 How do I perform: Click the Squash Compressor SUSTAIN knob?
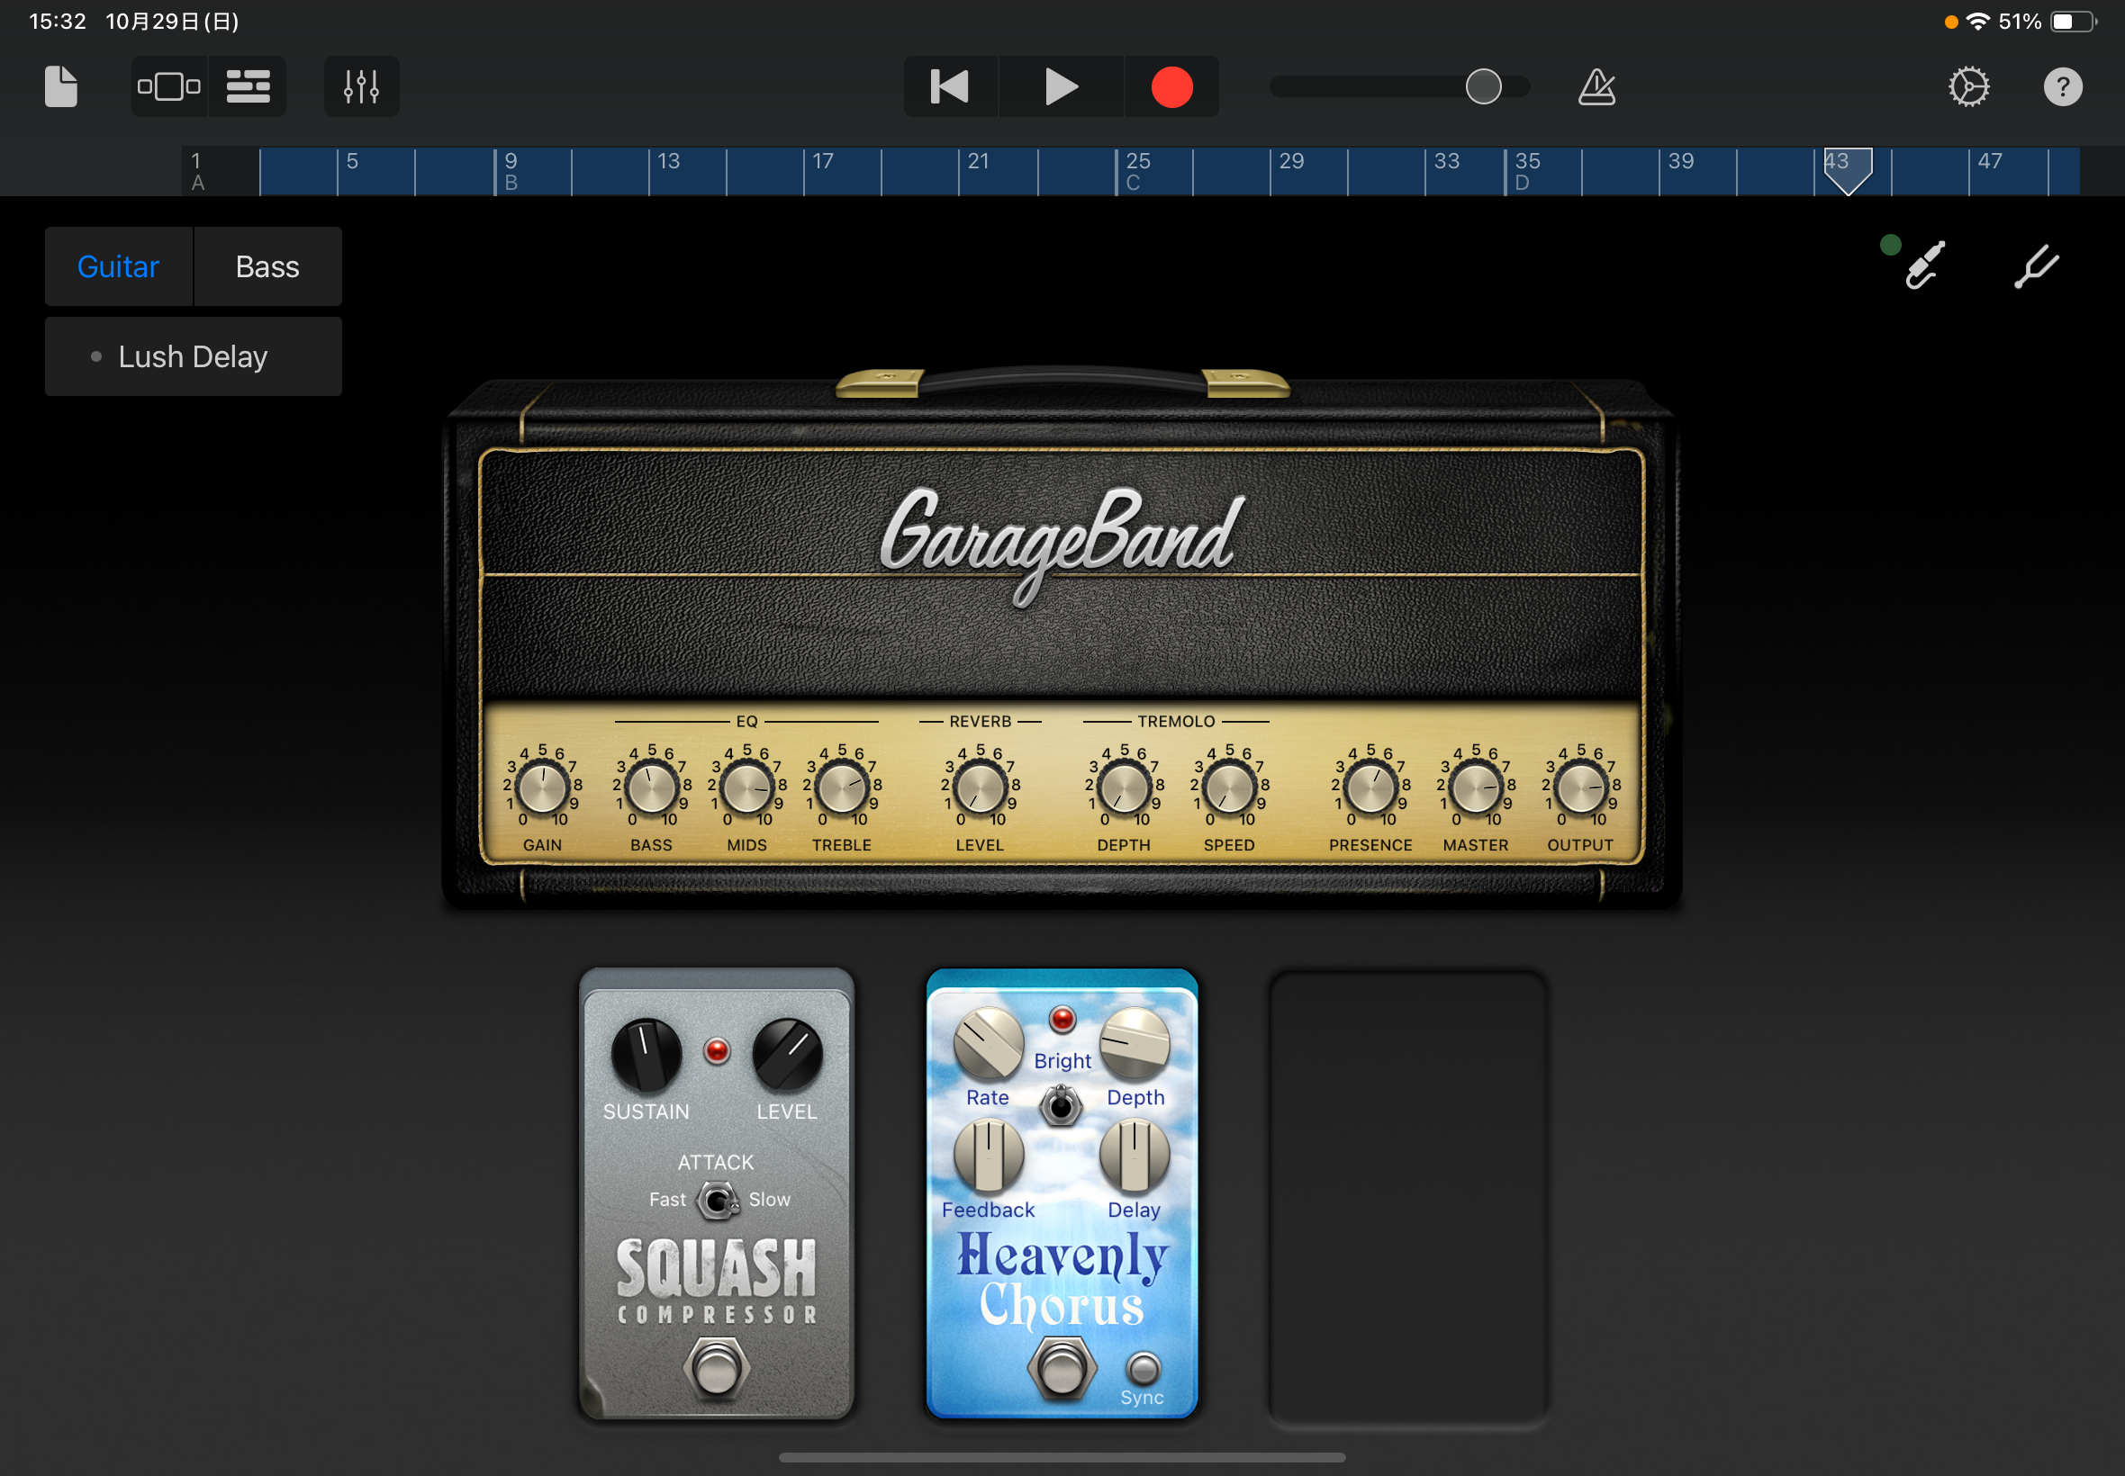coord(647,1055)
